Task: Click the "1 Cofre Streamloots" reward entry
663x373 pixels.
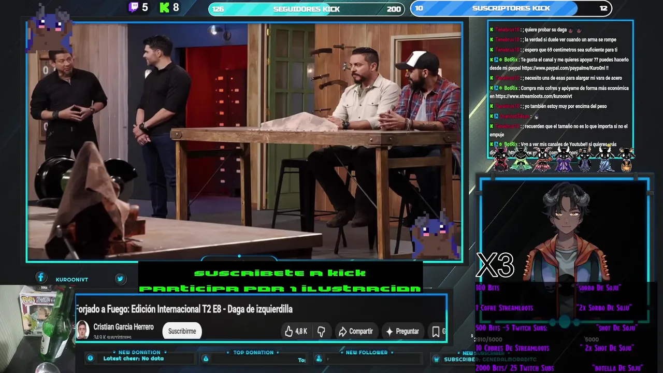Action: coord(504,308)
